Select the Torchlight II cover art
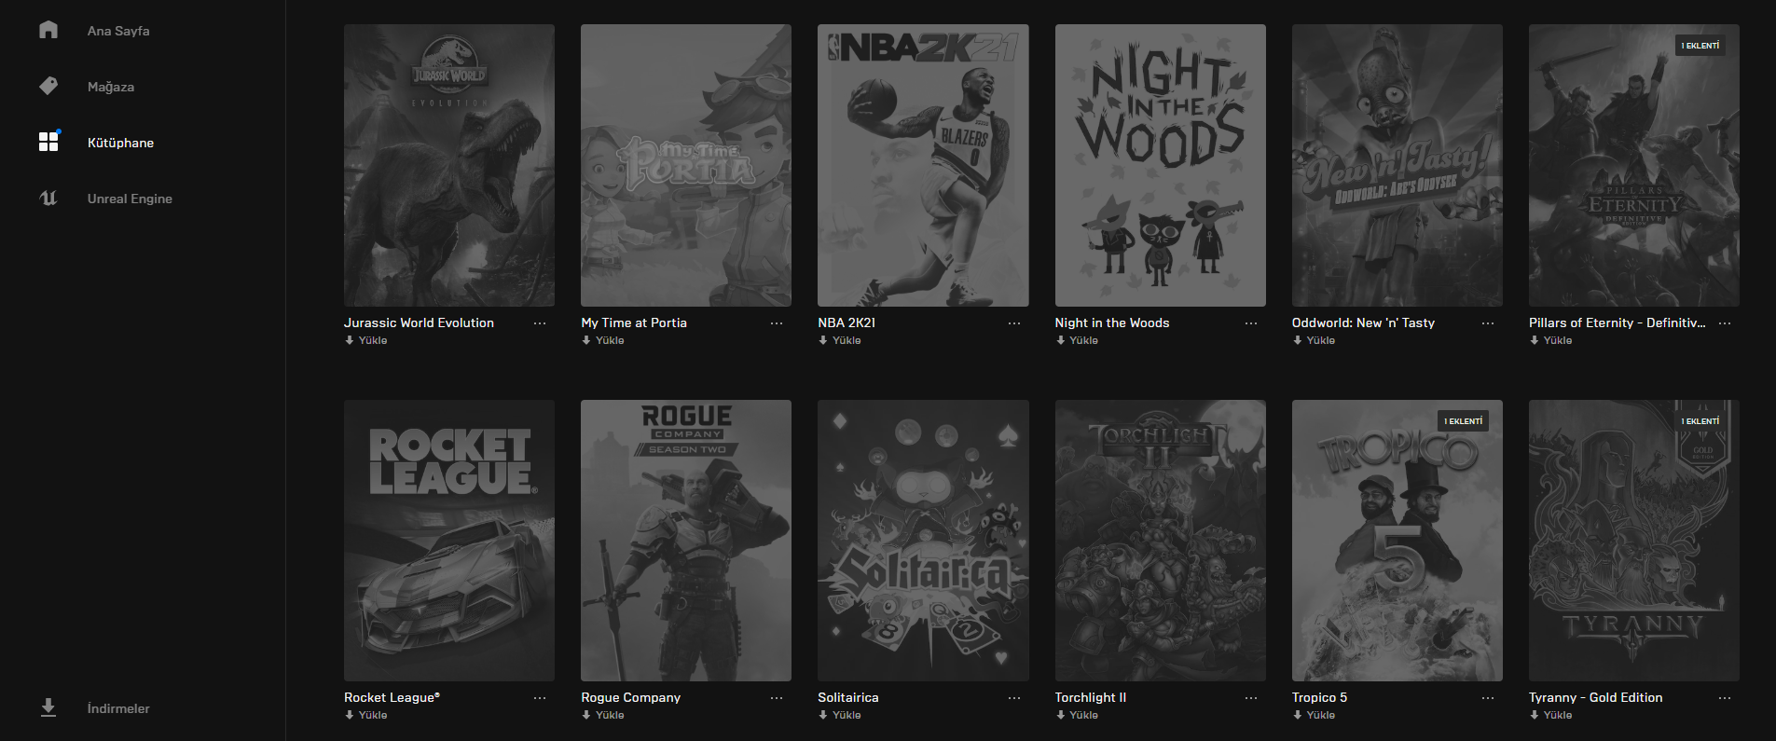This screenshot has width=1776, height=741. [1161, 541]
